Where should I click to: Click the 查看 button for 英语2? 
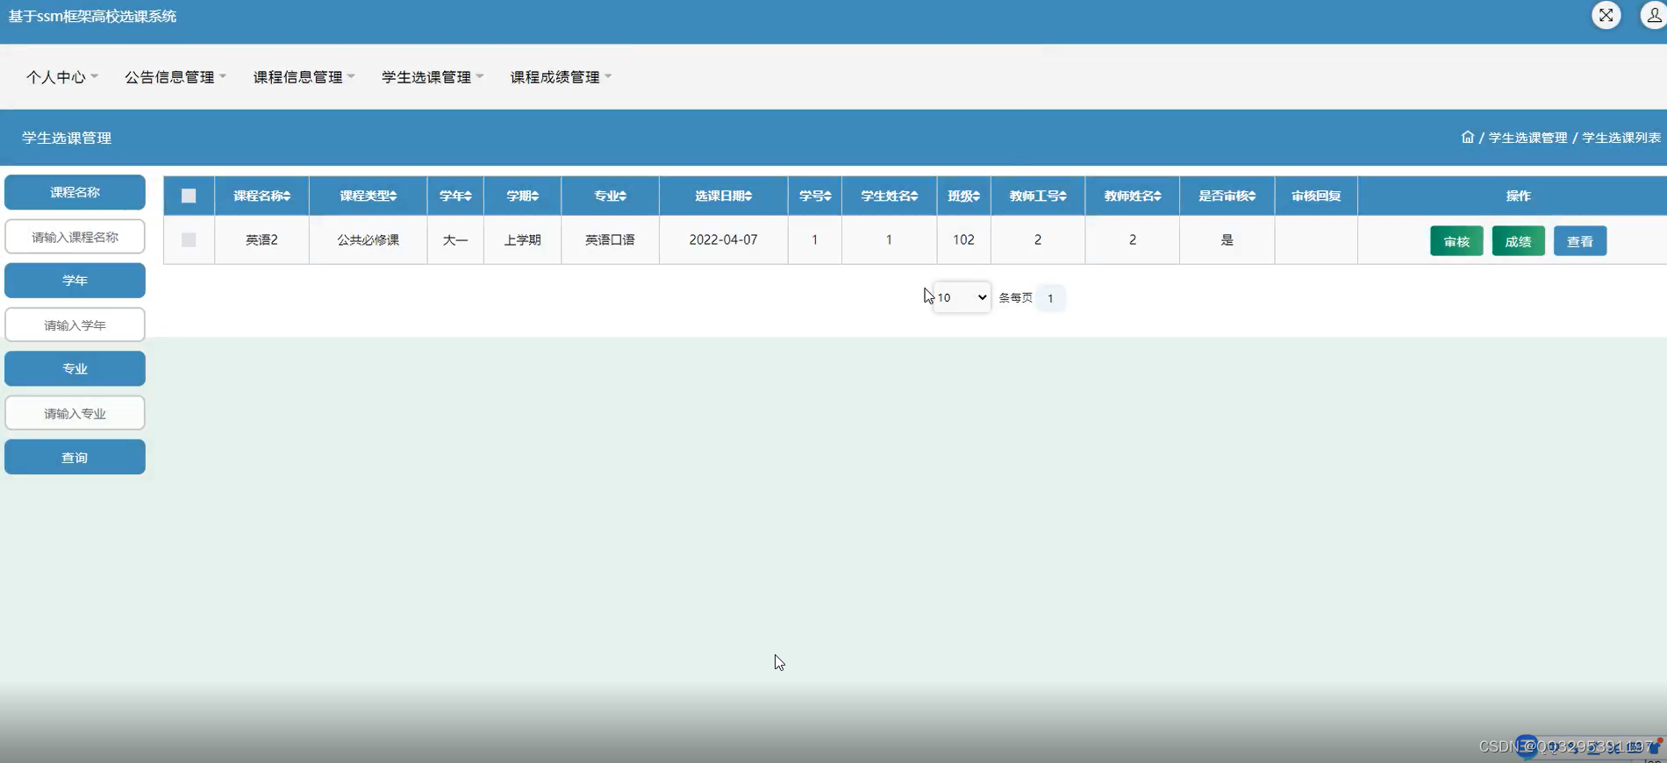coord(1580,241)
